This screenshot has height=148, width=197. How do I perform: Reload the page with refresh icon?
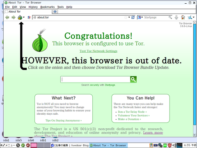pos(133,17)
